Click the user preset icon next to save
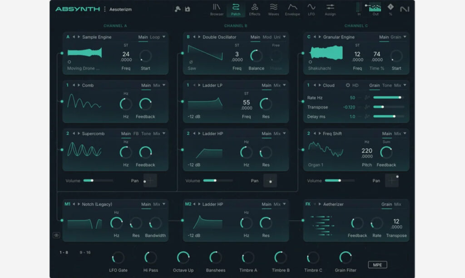This screenshot has width=465, height=278. coord(178,9)
